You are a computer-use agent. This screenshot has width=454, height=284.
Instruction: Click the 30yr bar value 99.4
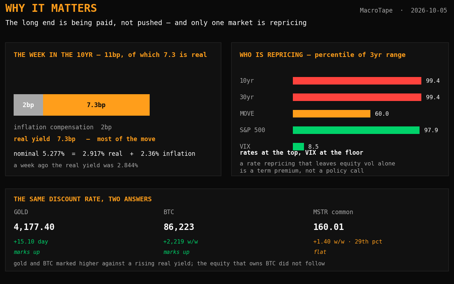(x=433, y=97)
